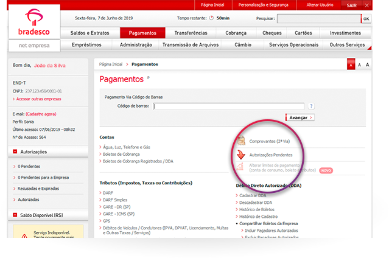Click the SAIR logout button
This screenshot has width=389, height=258.
pos(351,5)
